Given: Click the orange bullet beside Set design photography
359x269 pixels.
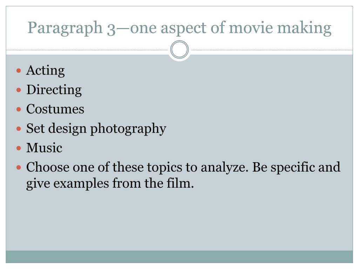Looking at the screenshot, I should (x=19, y=129).
